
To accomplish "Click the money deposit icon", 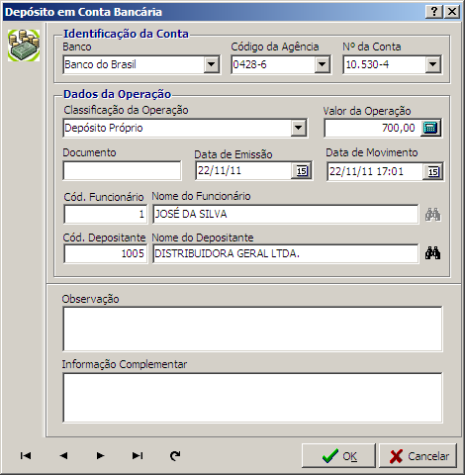I will (x=24, y=46).
